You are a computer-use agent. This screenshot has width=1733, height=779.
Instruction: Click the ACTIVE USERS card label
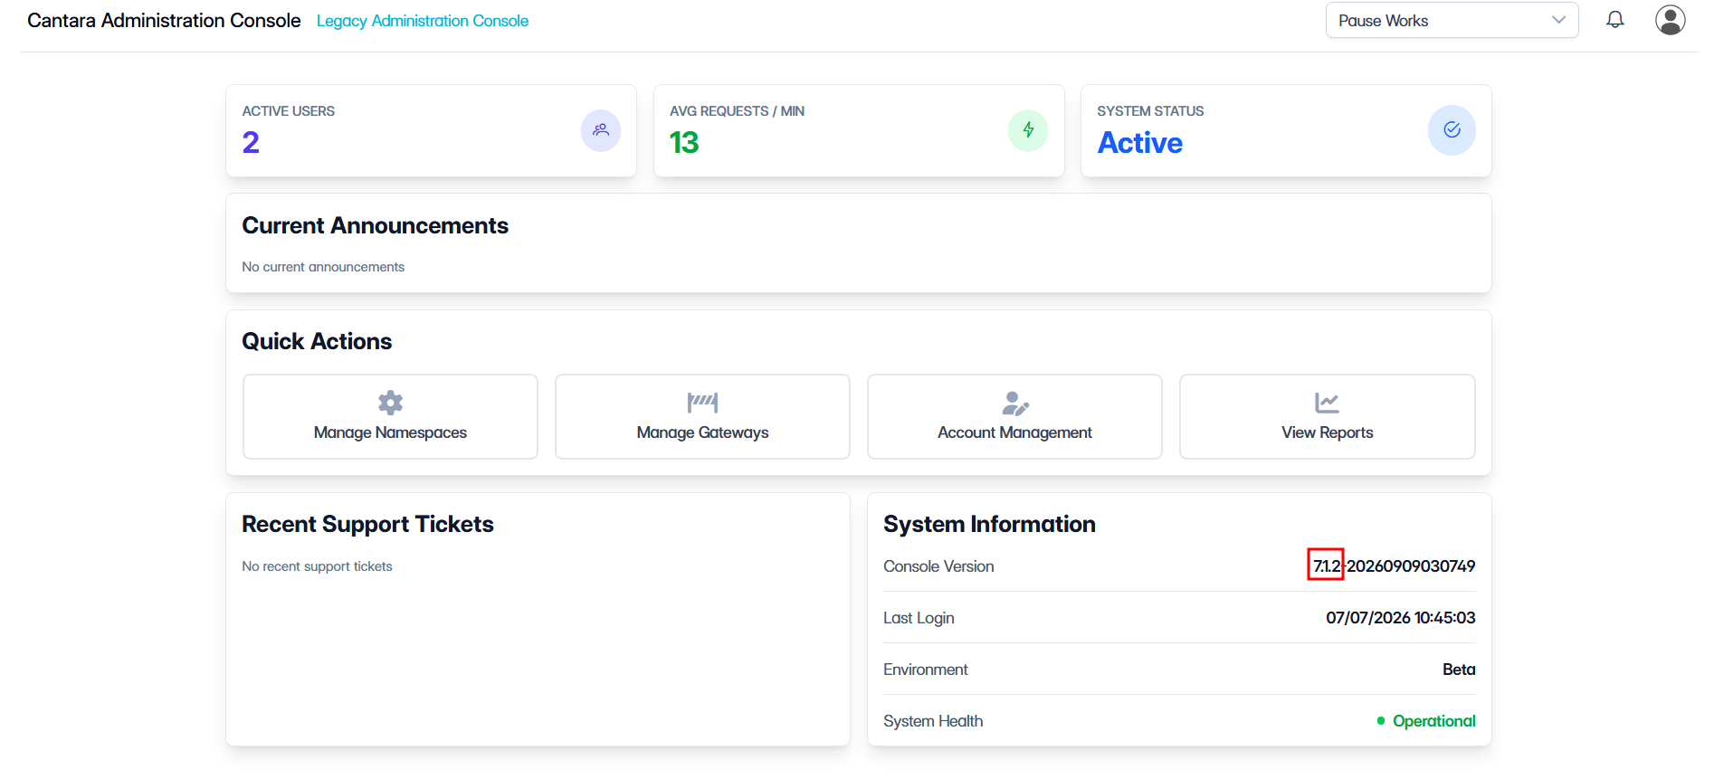tap(288, 111)
